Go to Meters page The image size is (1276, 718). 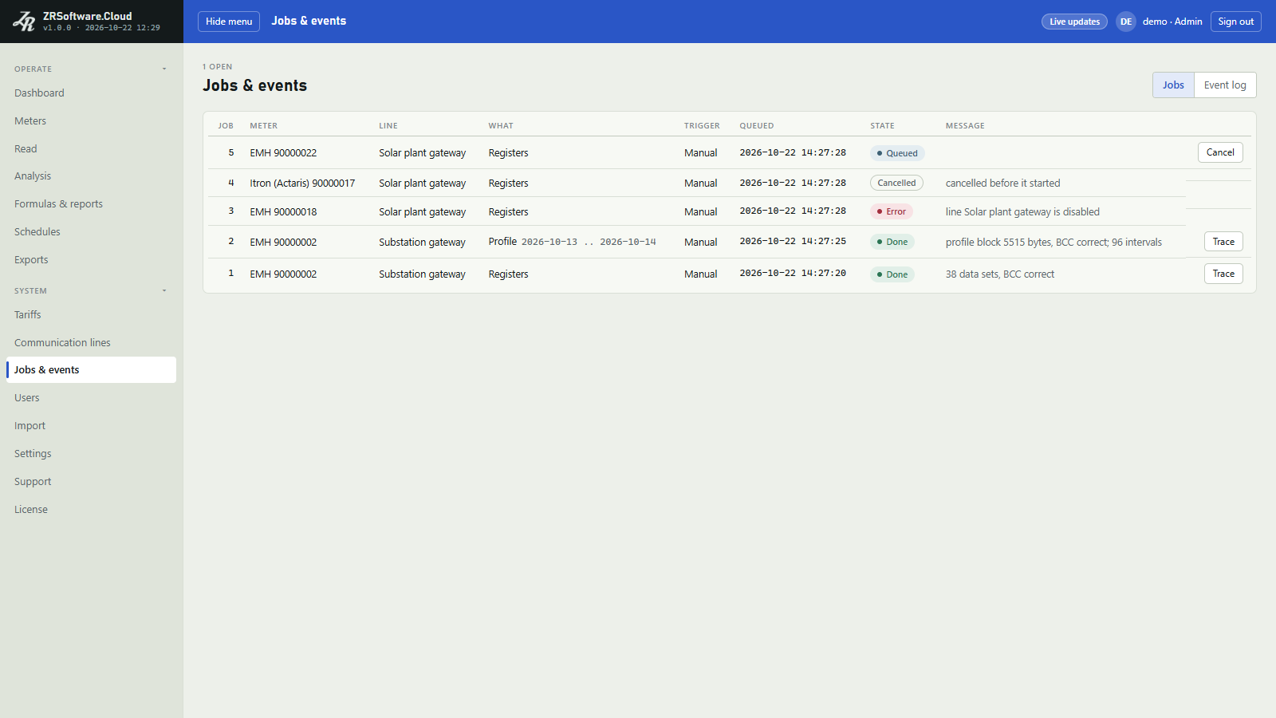(x=91, y=121)
